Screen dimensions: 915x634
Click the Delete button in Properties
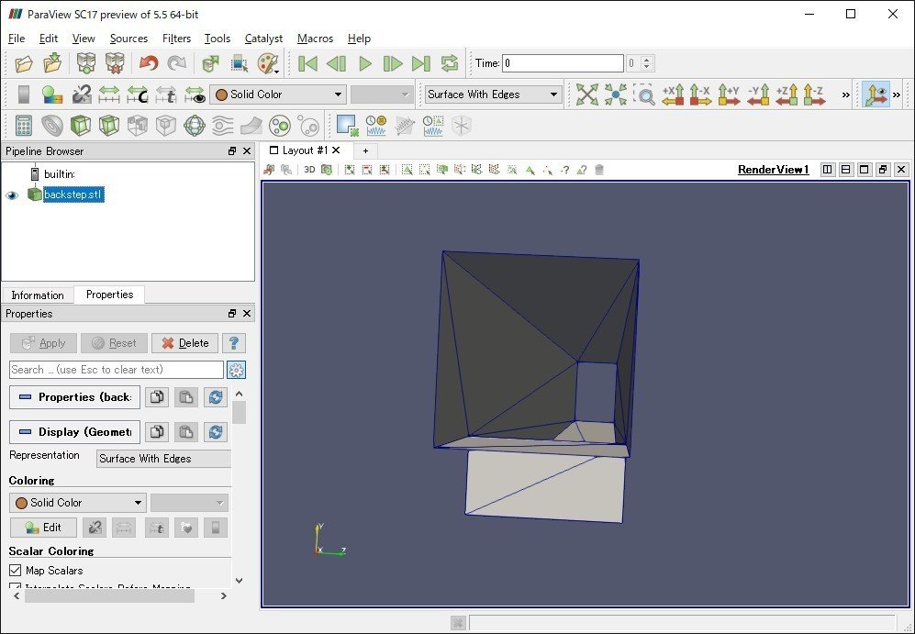click(x=184, y=343)
